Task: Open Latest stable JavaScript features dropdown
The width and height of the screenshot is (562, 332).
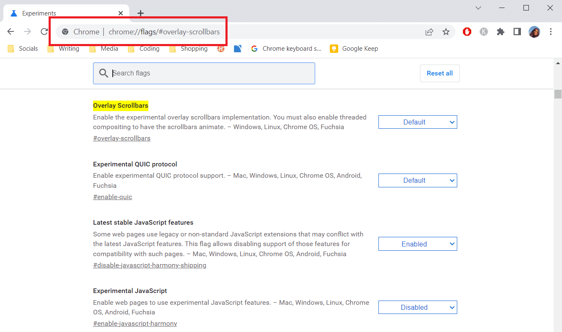Action: [x=417, y=244]
